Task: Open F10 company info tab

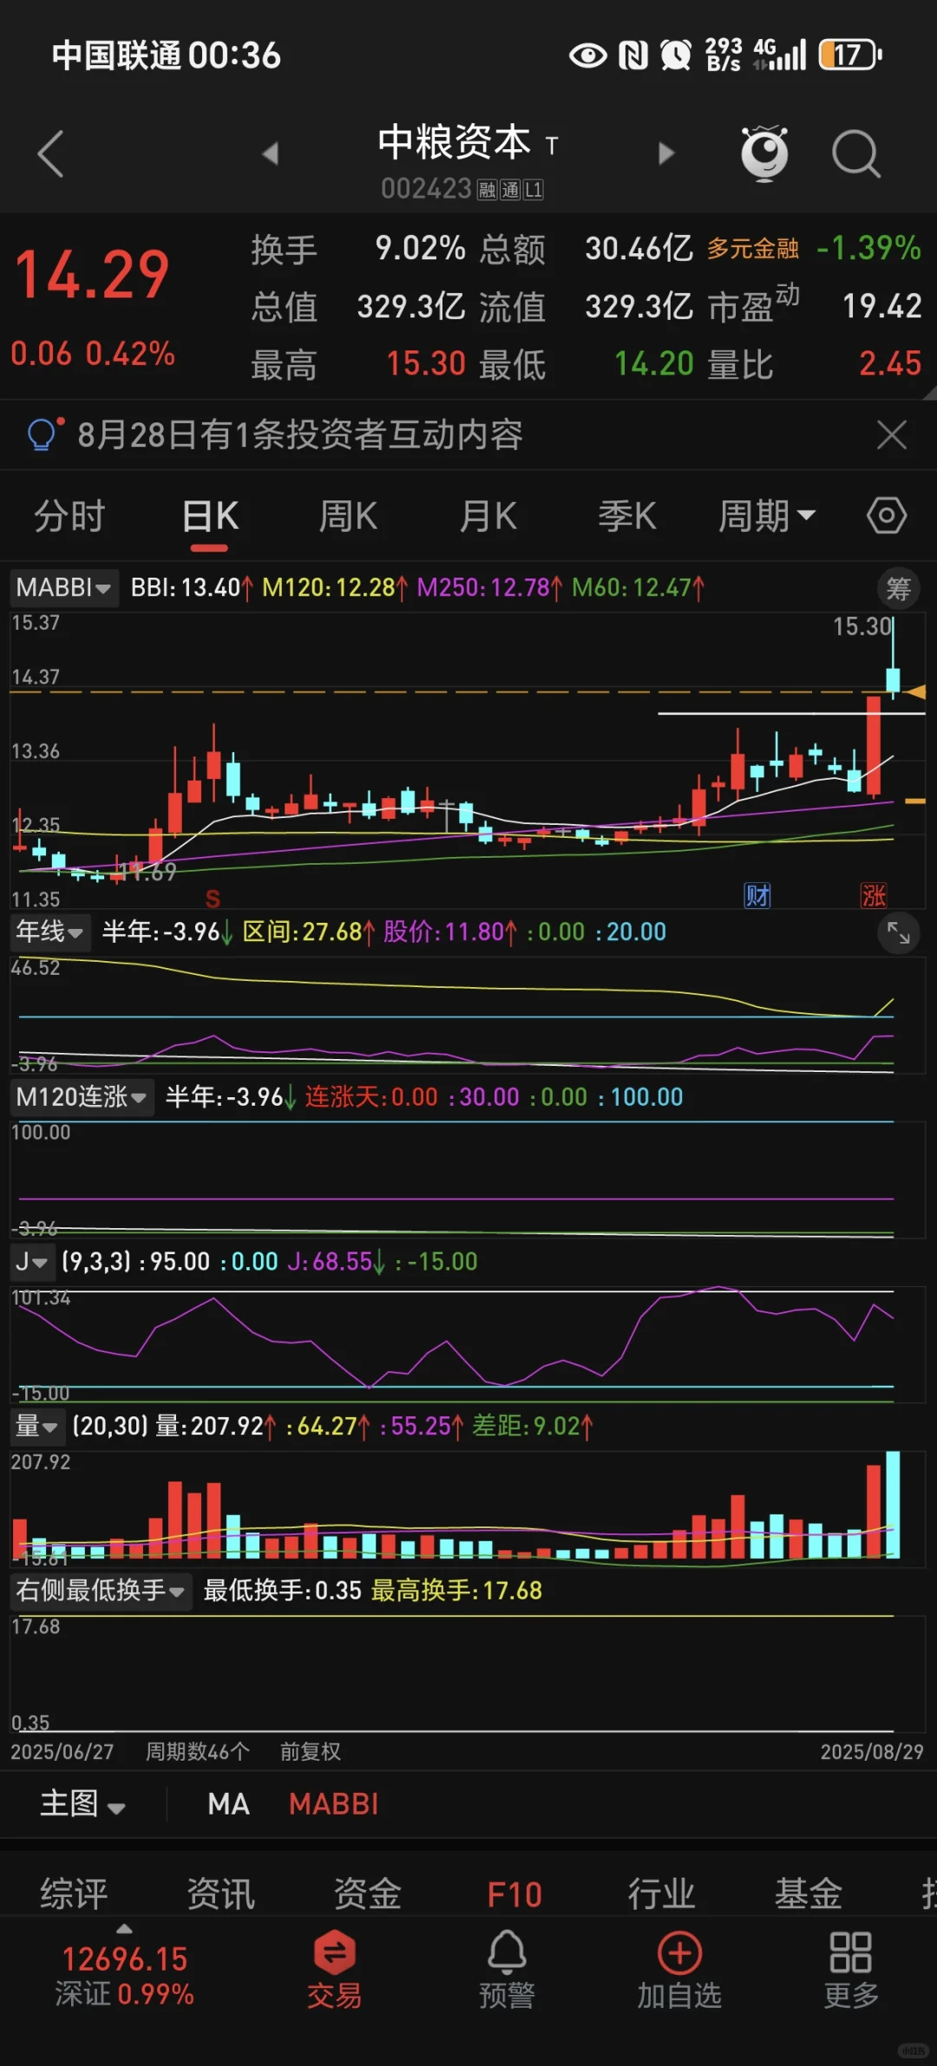Action: tap(514, 1893)
